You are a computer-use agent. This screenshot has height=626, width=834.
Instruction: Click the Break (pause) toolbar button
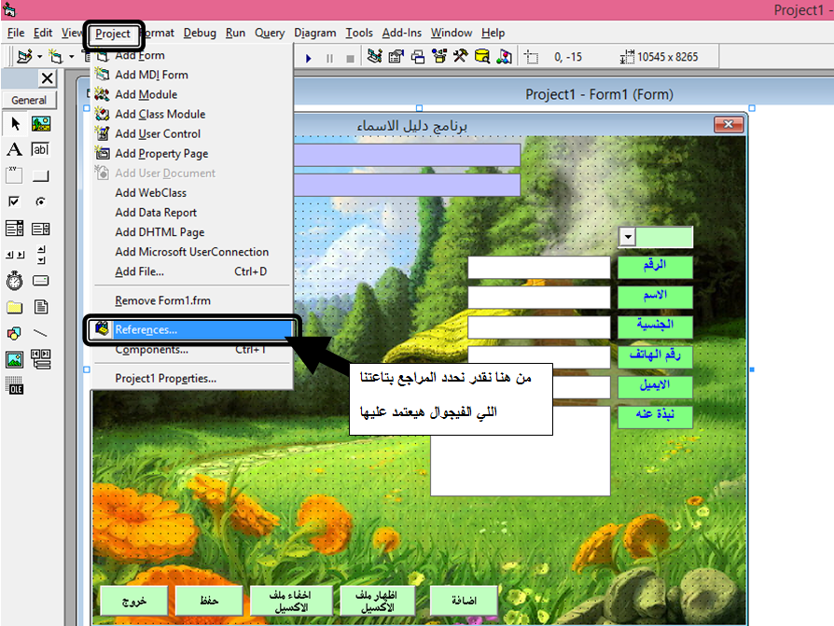pyautogui.click(x=329, y=58)
